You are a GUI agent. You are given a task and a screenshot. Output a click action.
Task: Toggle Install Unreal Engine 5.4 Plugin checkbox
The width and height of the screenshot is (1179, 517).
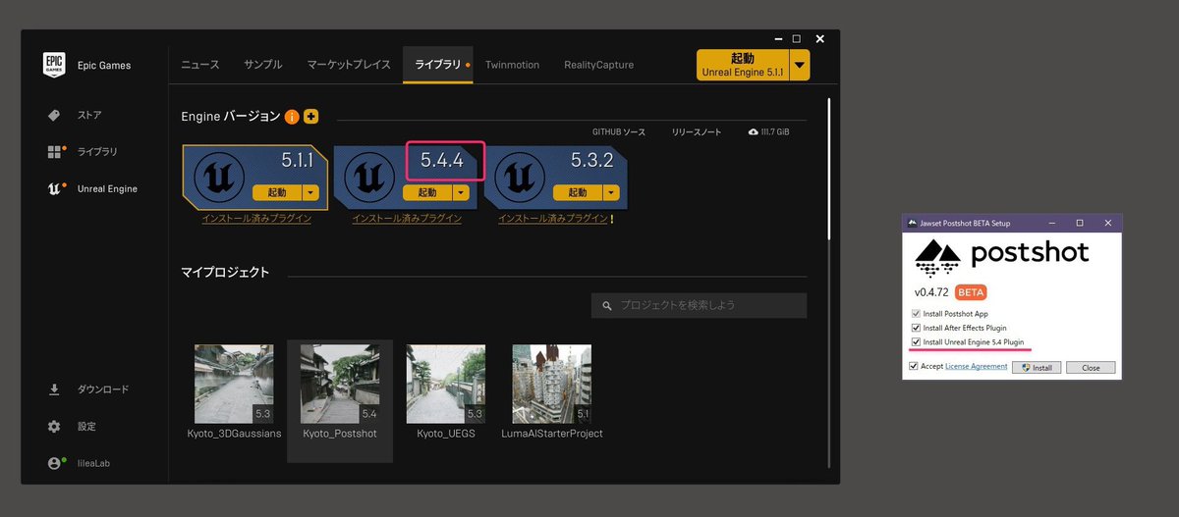click(x=916, y=341)
